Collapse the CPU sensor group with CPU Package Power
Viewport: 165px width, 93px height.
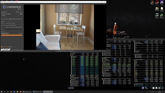tap(101, 58)
